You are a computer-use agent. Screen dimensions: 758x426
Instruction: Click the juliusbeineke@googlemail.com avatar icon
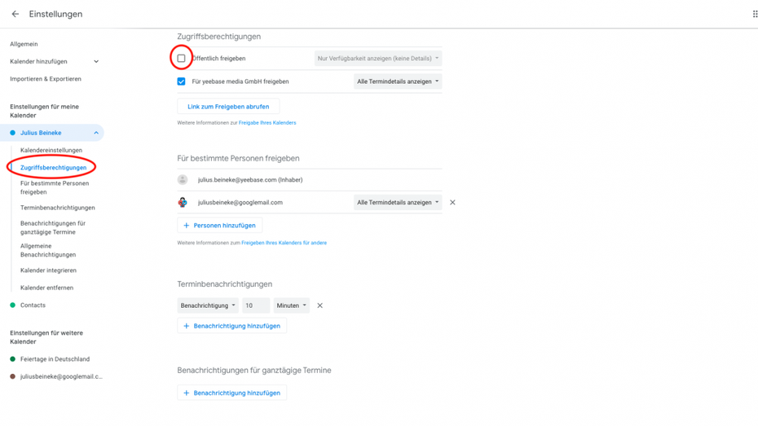click(183, 202)
